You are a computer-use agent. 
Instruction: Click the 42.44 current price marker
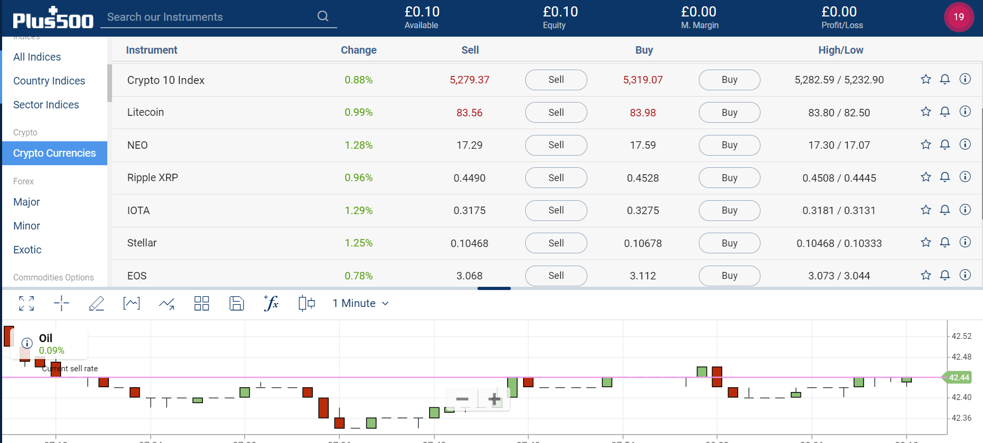(958, 378)
